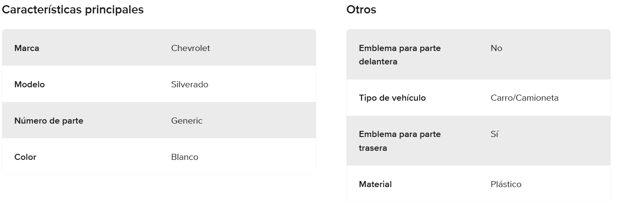
Task: Click the Características principales heading
Action: (73, 10)
